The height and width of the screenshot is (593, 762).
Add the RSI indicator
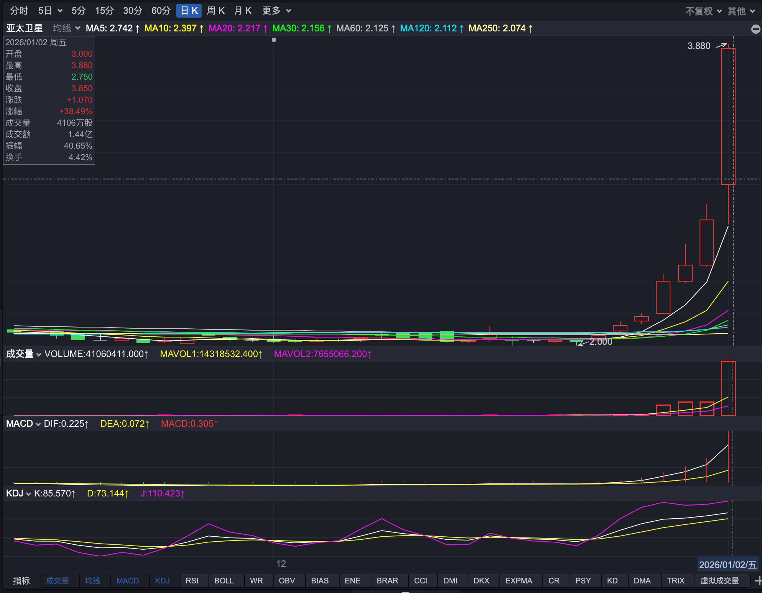(192, 581)
